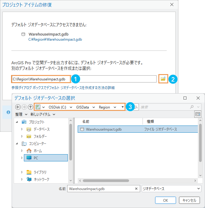
Task: Select WarehouseImpact.gdb in the file list
Action: 138,129
